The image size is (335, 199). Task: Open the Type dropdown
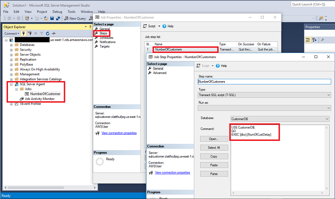click(x=264, y=95)
